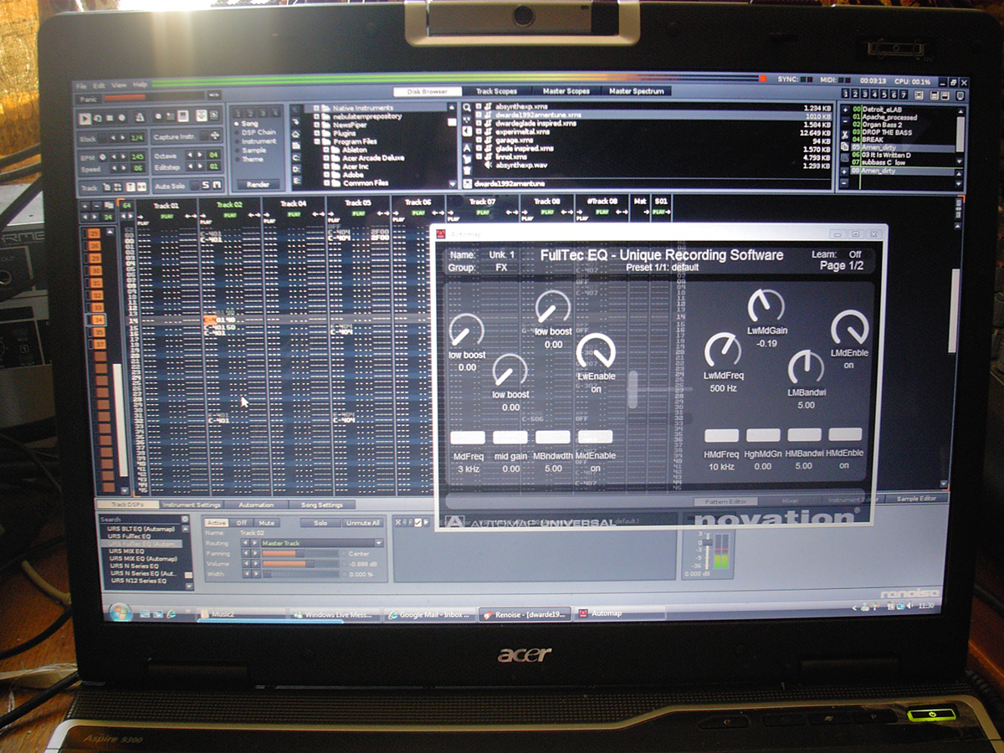Image resolution: width=1004 pixels, height=753 pixels.
Task: Toggle the metronome icon in transport
Action: [x=140, y=117]
